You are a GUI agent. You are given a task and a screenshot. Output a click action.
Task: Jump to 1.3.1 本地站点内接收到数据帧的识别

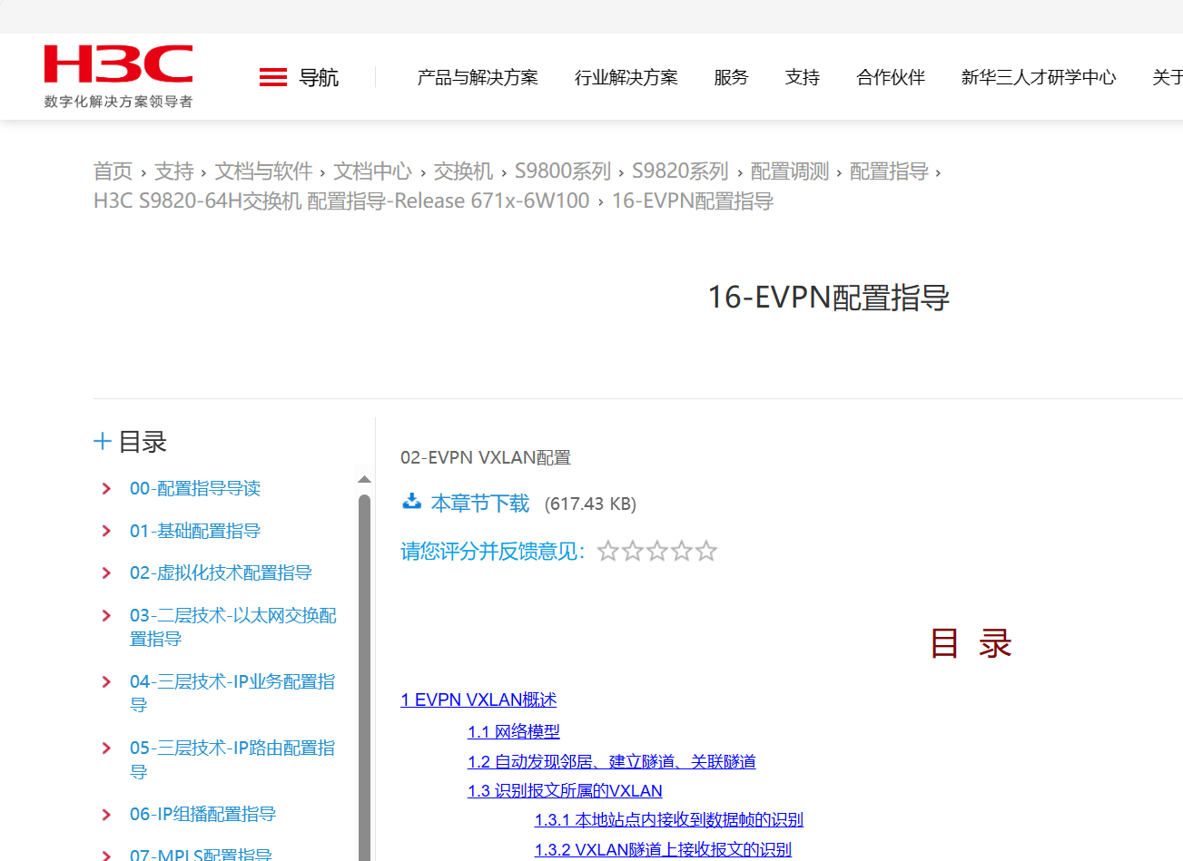669,820
